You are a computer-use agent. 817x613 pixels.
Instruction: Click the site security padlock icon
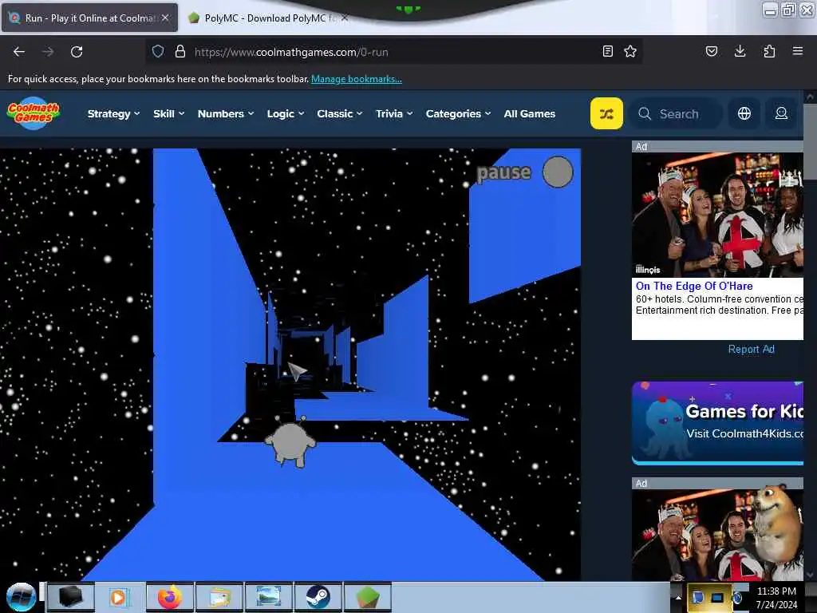pyautogui.click(x=180, y=51)
